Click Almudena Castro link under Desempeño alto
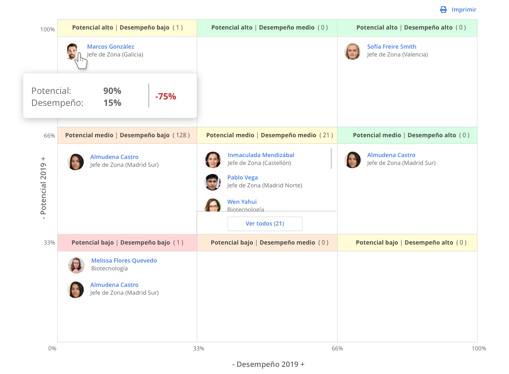509x374 pixels. tap(391, 155)
